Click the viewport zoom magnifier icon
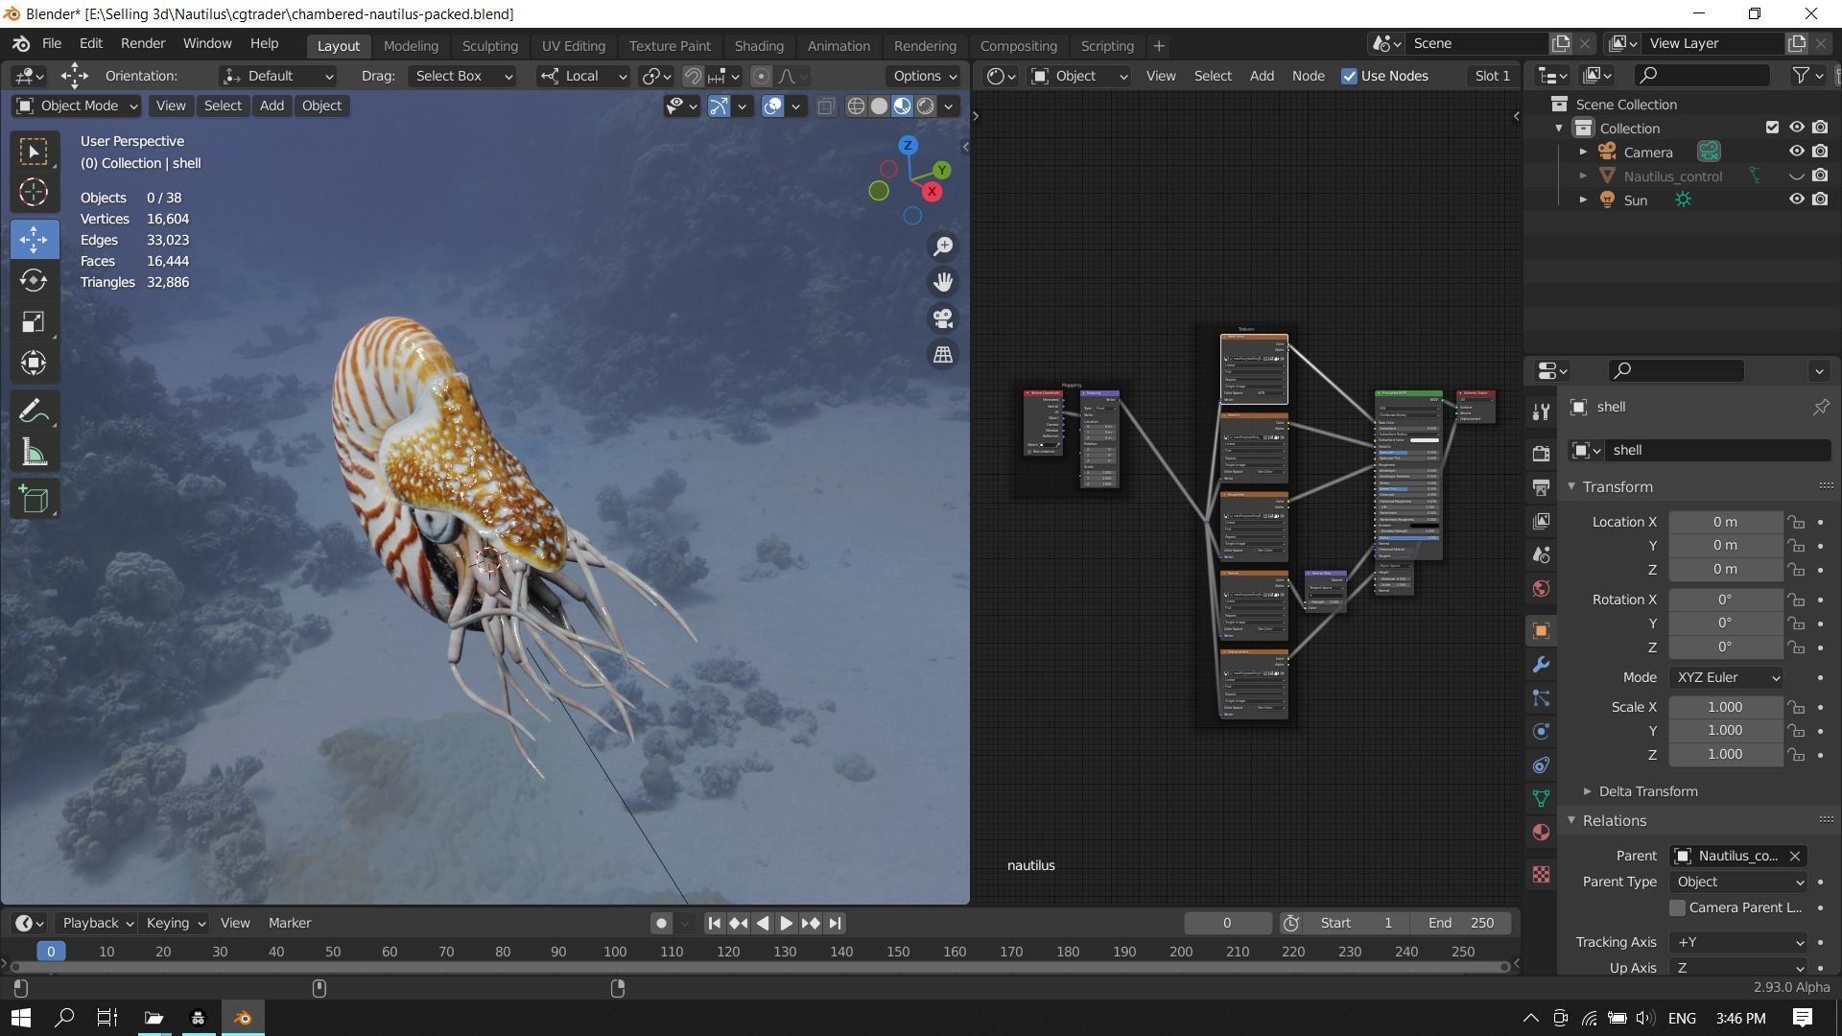 tap(943, 247)
